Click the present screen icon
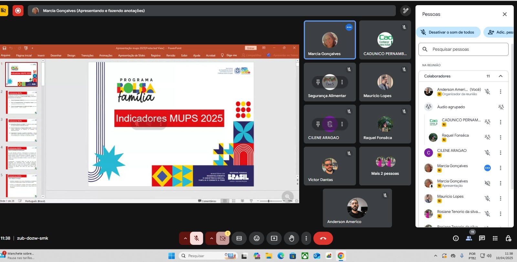Screen dimensions: 517x262 pos(274,238)
